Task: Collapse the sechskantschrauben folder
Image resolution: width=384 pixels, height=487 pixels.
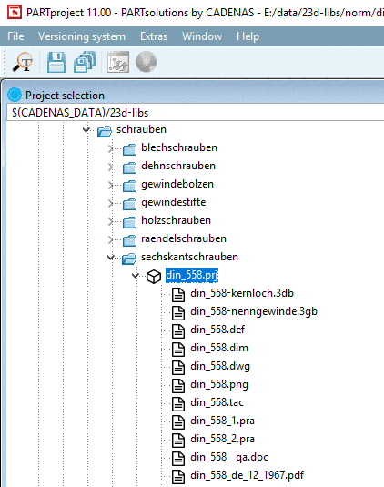Action: tap(110, 257)
